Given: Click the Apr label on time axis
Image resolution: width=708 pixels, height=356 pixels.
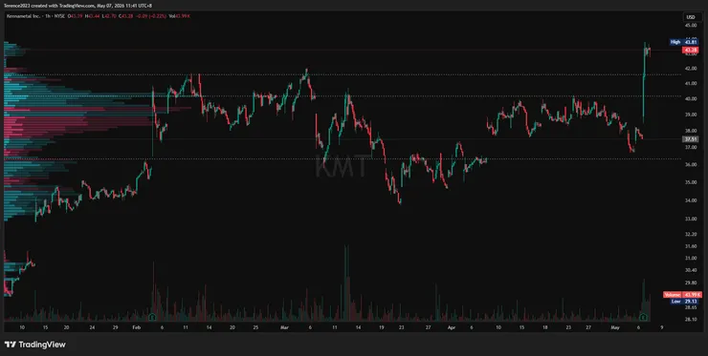Looking at the screenshot, I should [452, 327].
